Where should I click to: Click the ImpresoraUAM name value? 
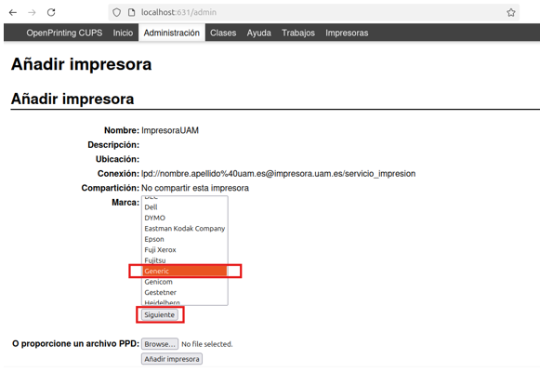tap(170, 130)
